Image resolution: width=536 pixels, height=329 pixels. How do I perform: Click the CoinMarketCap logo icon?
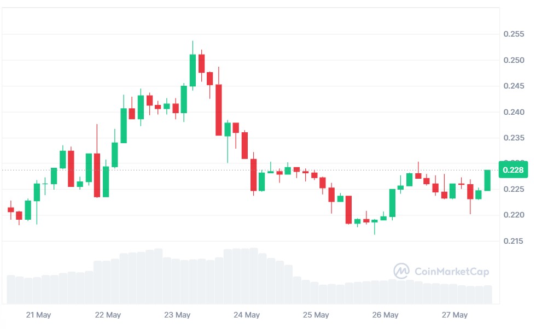point(402,271)
